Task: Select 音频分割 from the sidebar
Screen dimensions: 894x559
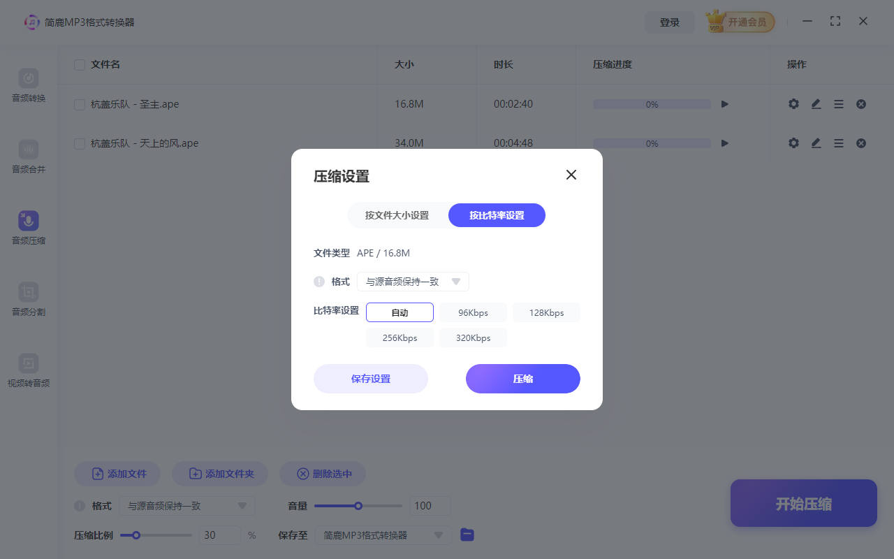Action: pos(28,298)
